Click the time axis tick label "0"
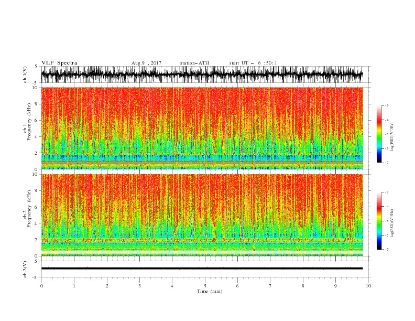This screenshot has width=415, height=321. point(41,286)
